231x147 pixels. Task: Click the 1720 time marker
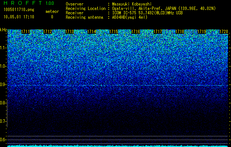[x=224, y=32]
